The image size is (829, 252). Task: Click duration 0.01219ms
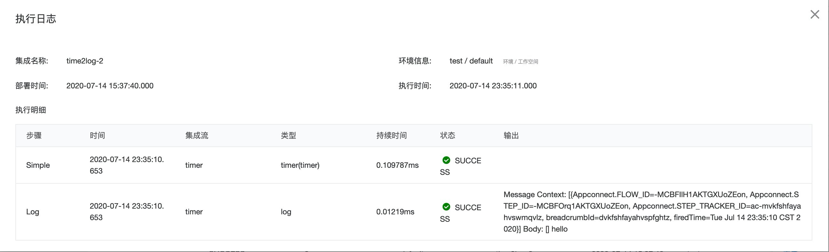(395, 212)
